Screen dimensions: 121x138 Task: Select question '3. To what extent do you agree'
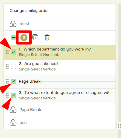66,93
